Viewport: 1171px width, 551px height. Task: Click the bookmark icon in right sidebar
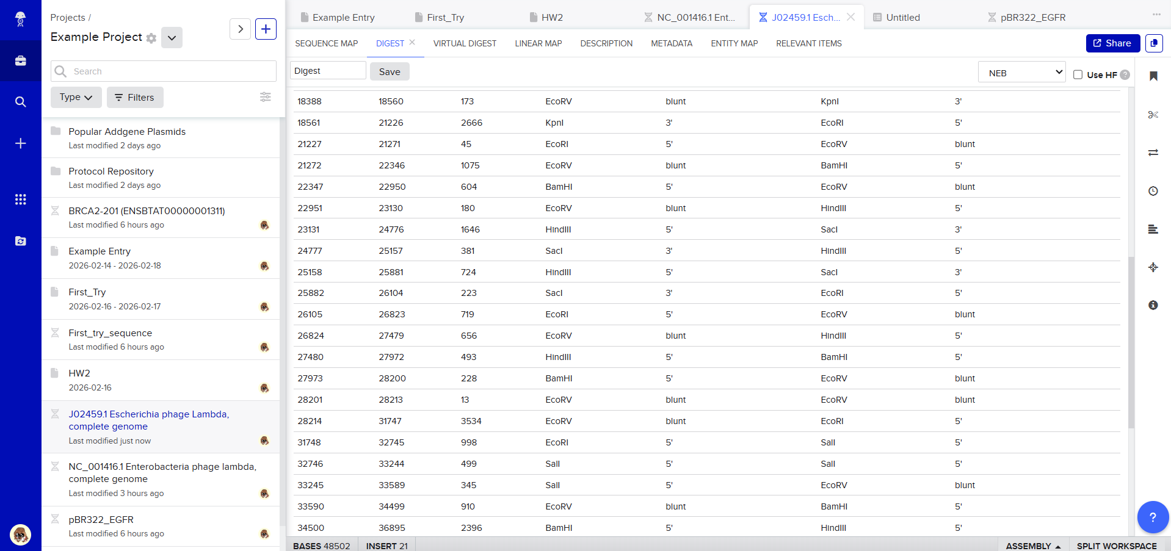[1153, 76]
